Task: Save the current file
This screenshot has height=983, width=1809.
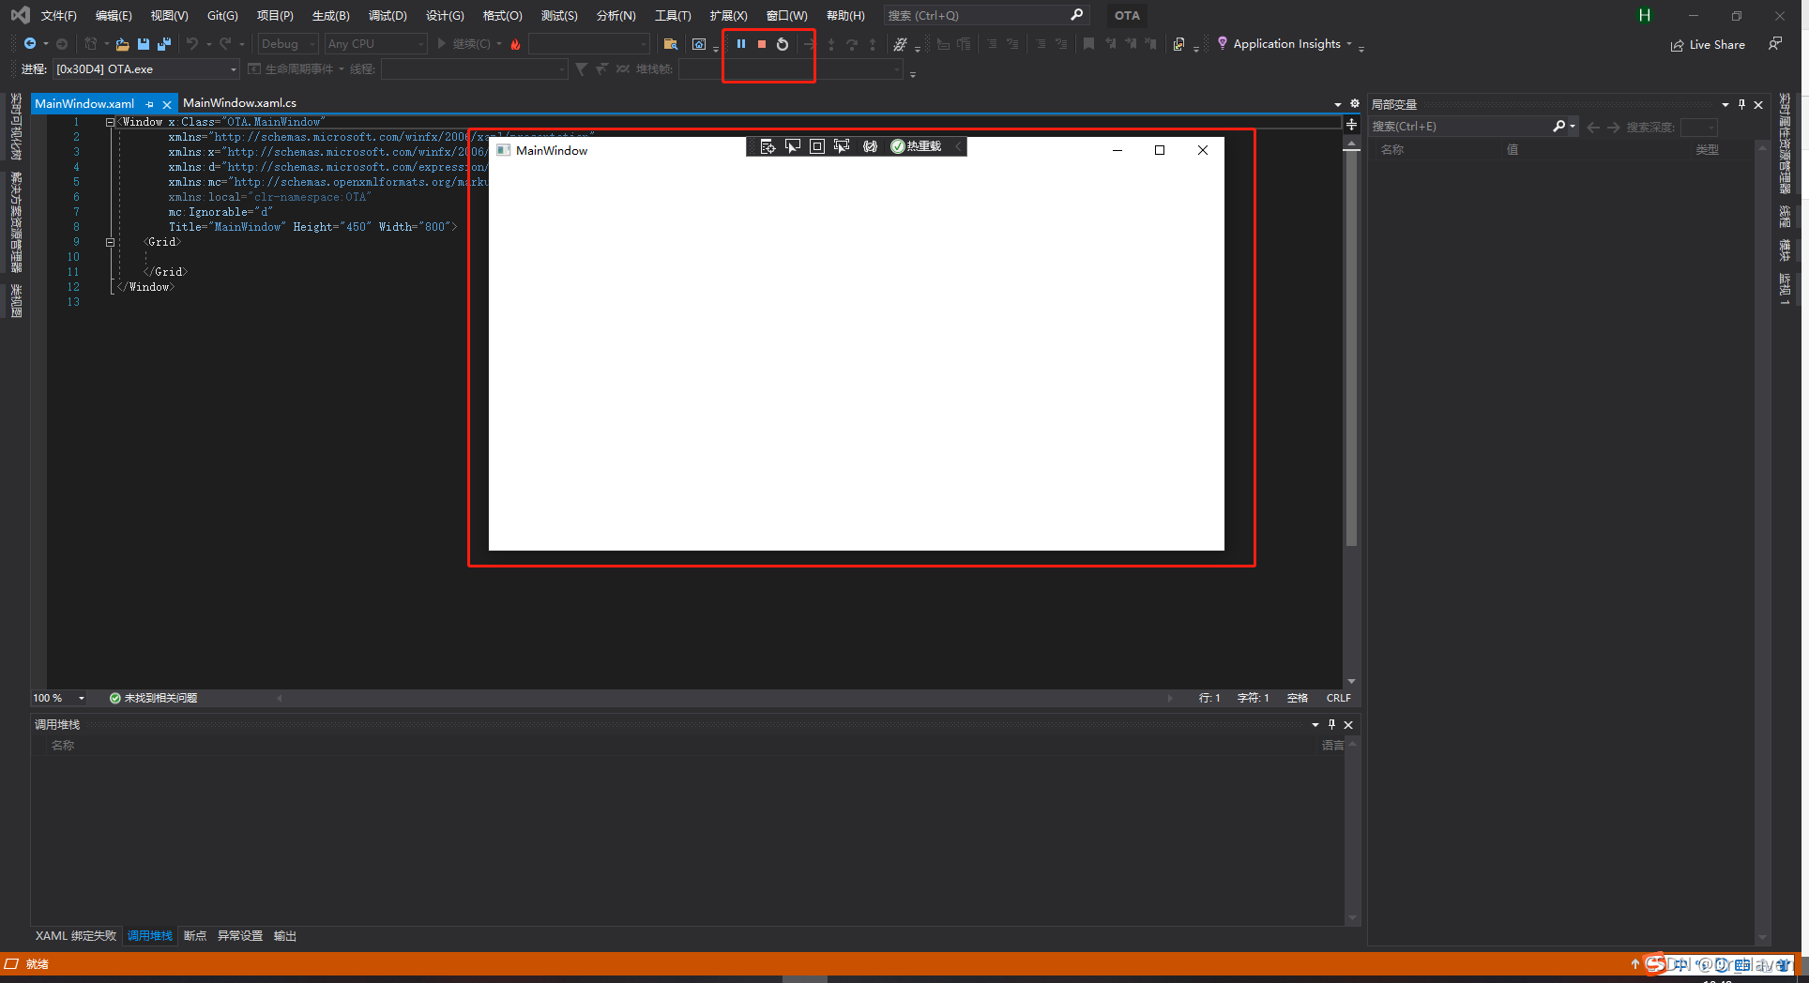Action: 144,44
